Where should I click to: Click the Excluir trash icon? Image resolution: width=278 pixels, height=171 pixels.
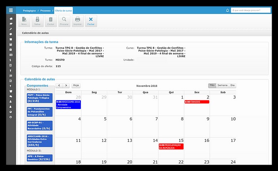[x=50, y=21]
